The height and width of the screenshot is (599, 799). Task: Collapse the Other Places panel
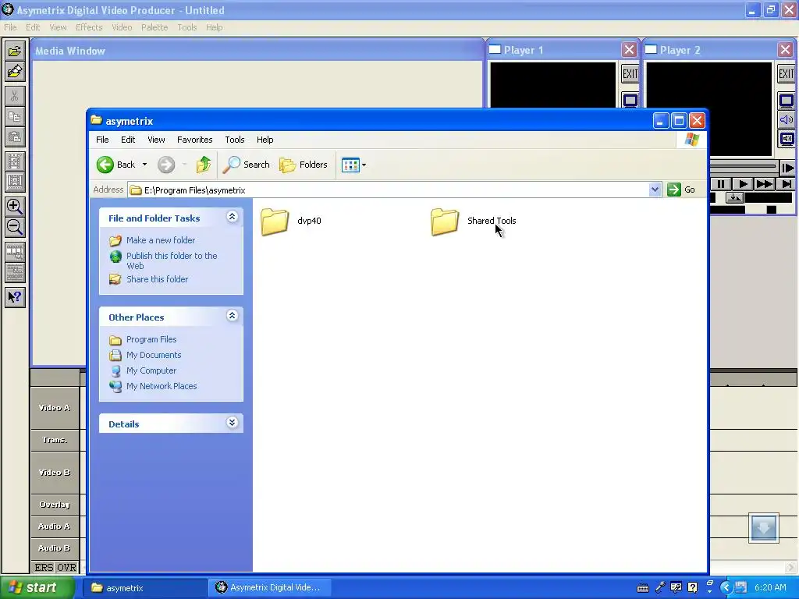(232, 316)
